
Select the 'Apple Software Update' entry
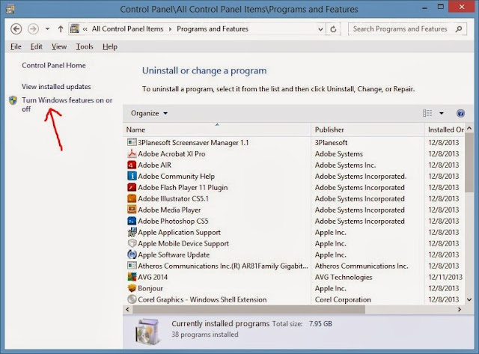pos(174,254)
